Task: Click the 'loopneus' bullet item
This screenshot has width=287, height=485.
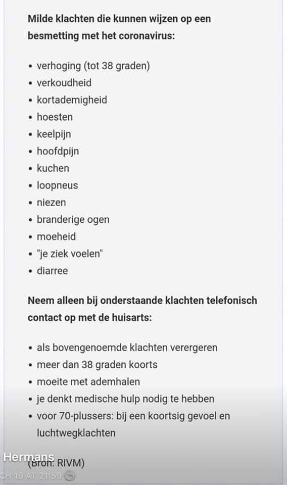Action: 58,185
